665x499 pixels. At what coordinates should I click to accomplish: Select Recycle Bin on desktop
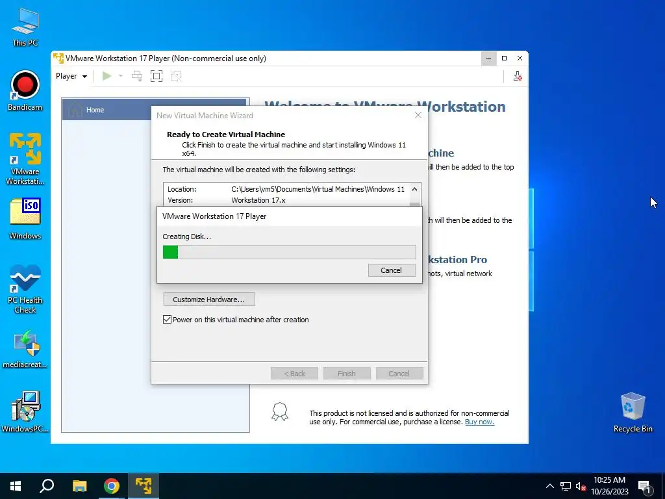[x=633, y=413]
